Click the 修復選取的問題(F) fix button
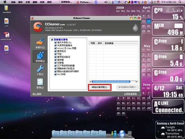Screen dimensions: 185x139 click(127, 87)
